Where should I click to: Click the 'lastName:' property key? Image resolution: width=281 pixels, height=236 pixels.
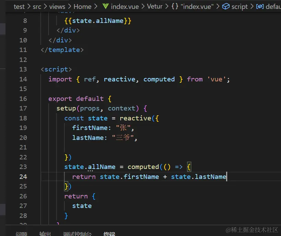coord(89,137)
